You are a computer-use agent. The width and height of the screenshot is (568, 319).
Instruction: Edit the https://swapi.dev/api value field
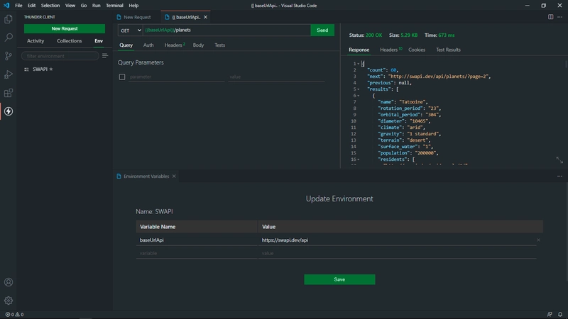[x=397, y=240]
